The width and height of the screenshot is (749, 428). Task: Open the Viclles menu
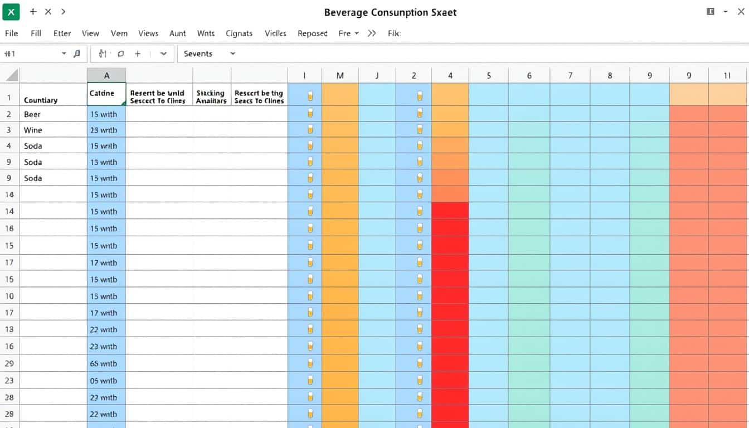pyautogui.click(x=275, y=33)
